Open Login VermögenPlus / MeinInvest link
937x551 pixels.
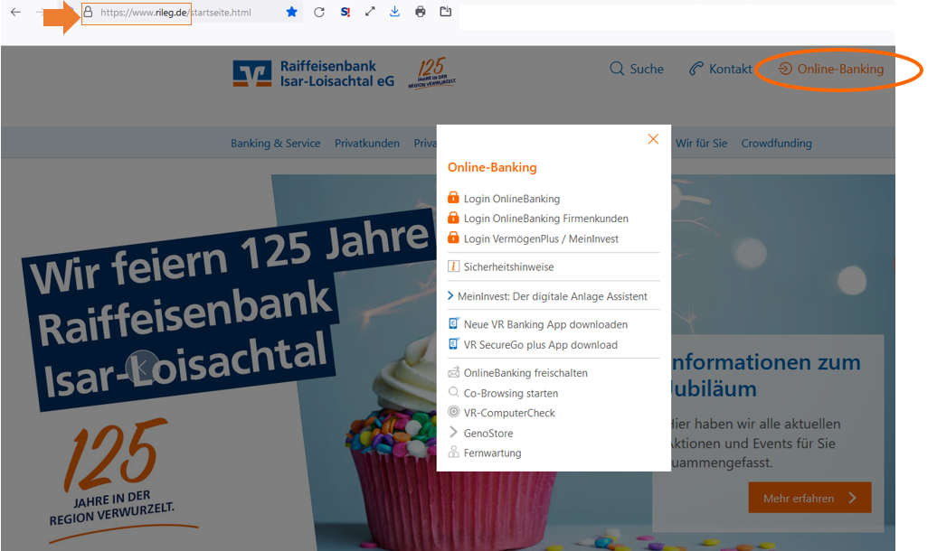pos(541,238)
